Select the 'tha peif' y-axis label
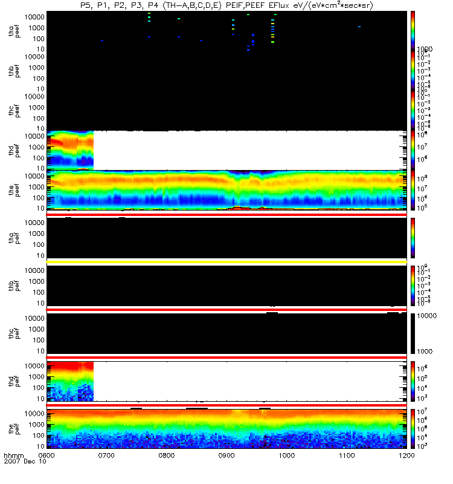Viewport: 453px width, 484px height. (14, 238)
